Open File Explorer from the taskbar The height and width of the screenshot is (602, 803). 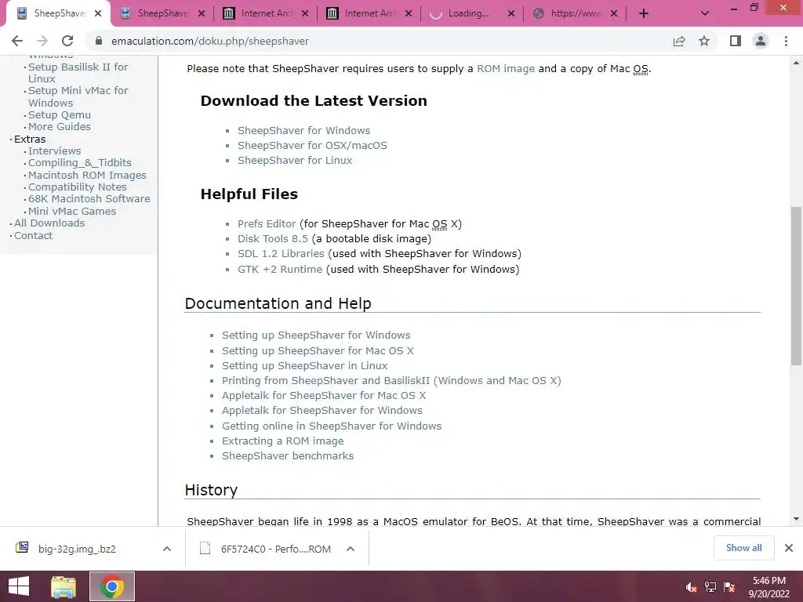pos(64,586)
